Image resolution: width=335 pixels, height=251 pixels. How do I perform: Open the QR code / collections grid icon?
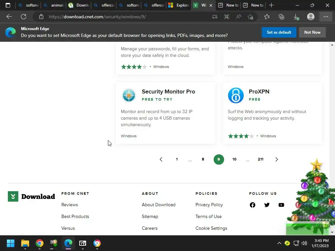(227, 17)
